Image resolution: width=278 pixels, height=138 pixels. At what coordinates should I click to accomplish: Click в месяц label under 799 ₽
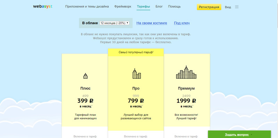tap(136, 107)
